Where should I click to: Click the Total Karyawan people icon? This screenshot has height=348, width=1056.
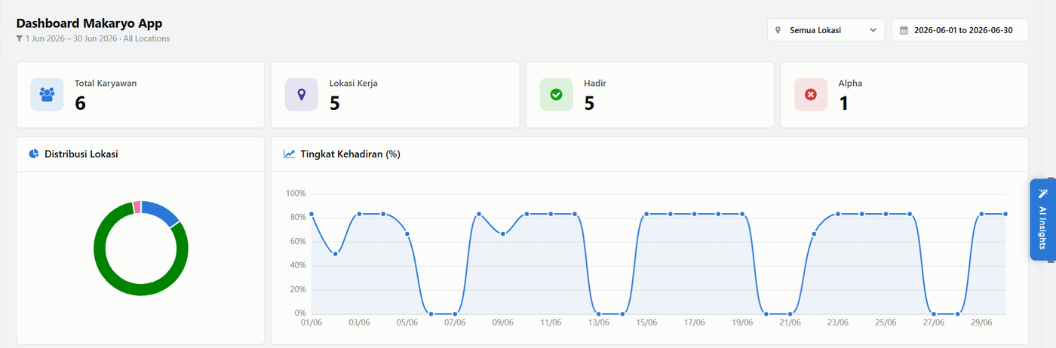coord(47,95)
